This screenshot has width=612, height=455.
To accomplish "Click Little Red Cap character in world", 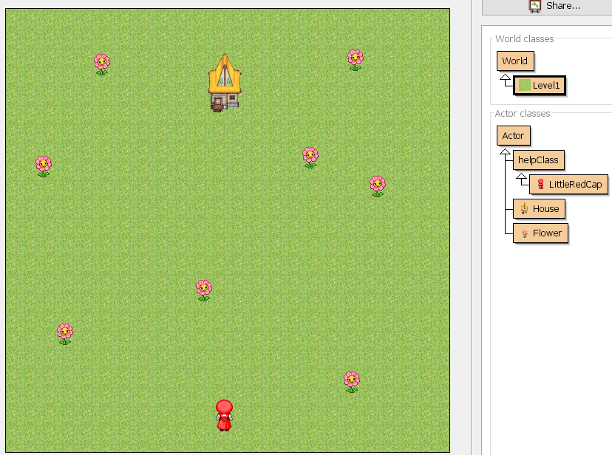I will (x=224, y=415).
